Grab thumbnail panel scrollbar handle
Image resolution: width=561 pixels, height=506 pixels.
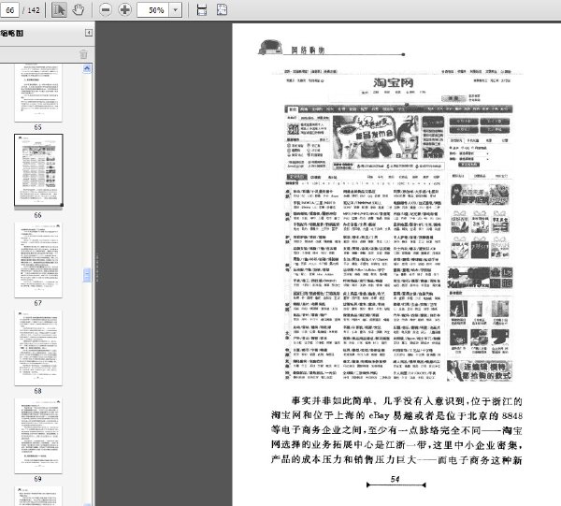87,275
